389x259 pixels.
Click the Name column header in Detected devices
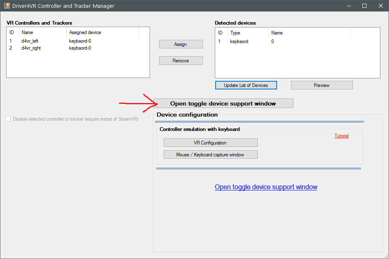pos(309,33)
